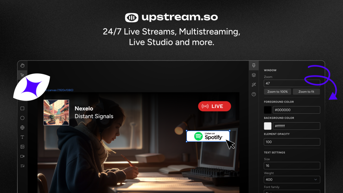Add an image element tool
Viewport: 343px width, 193px height.
pos(22,147)
